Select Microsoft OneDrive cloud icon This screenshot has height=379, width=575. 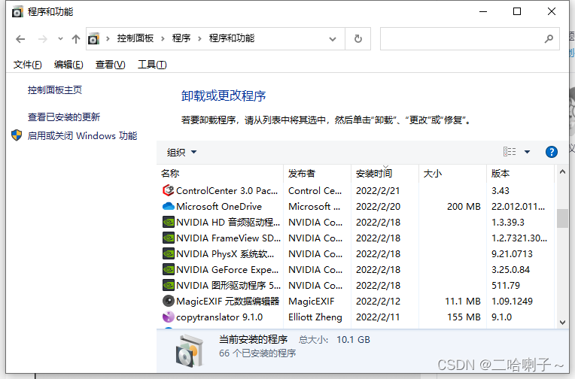tap(169, 206)
